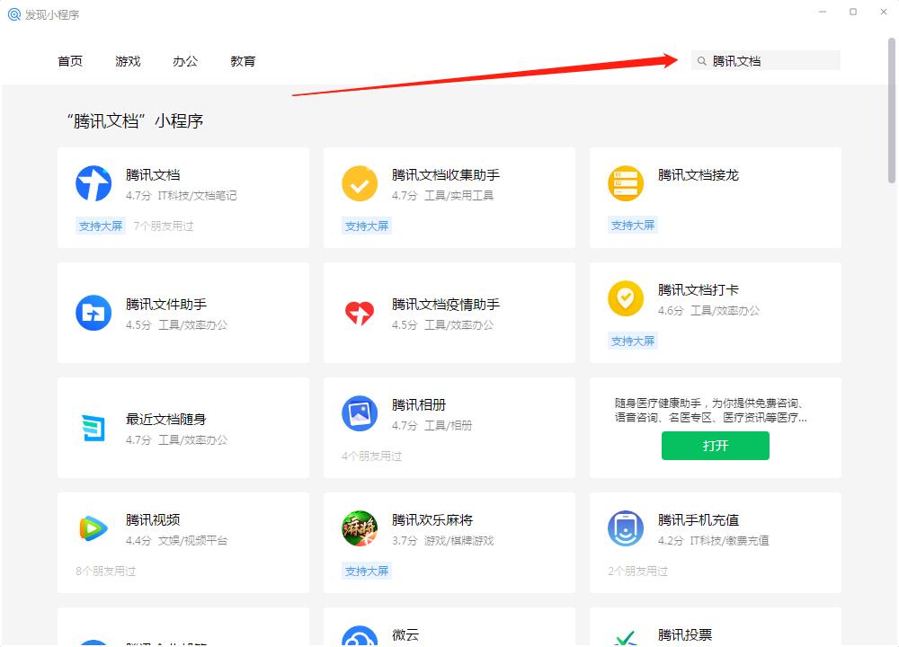Click the 4.4分 文娱/视频平台 rating line
The image size is (899, 647).
(176, 540)
